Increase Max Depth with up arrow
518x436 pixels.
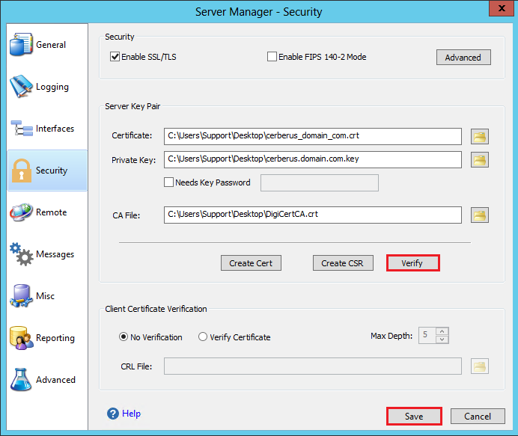[x=442, y=332]
